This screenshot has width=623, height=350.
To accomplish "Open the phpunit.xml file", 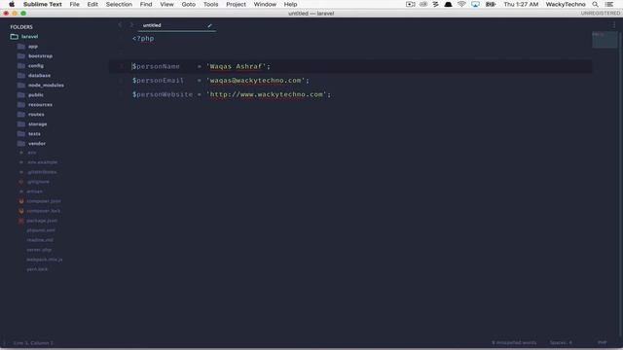I will pos(41,230).
